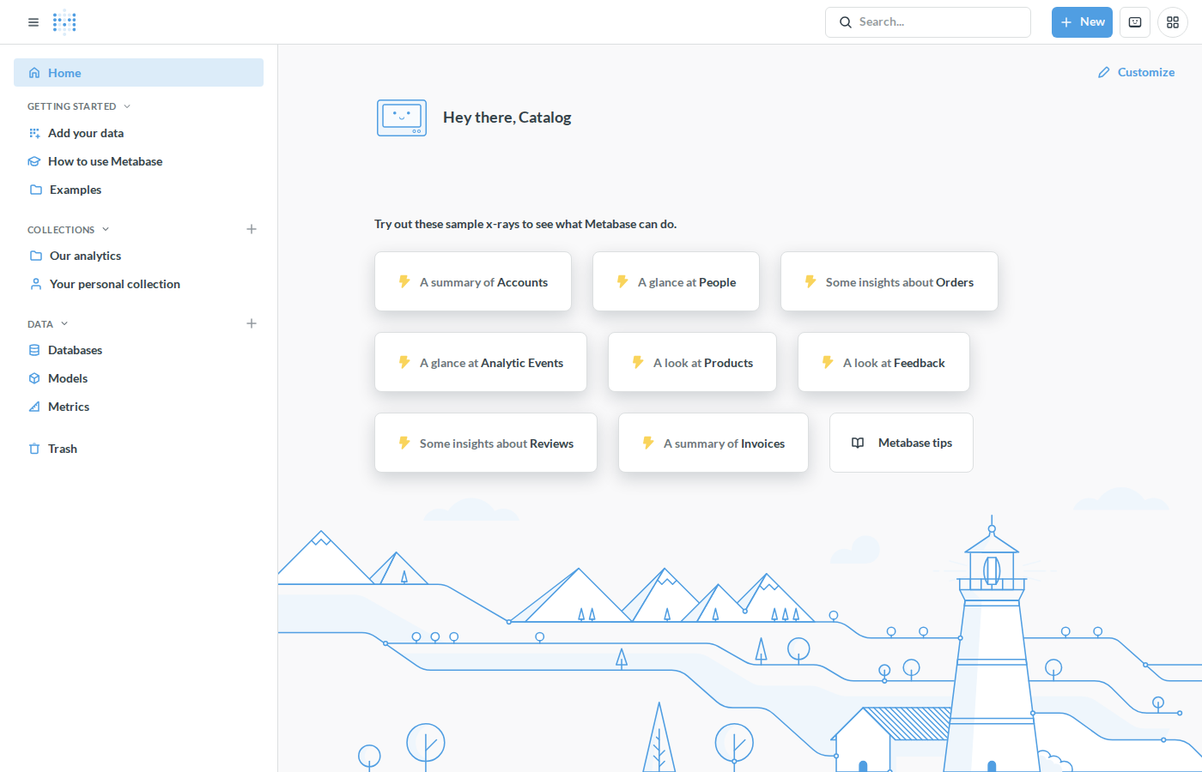Open Metrics in the sidebar
This screenshot has width=1202, height=772.
[138, 407]
